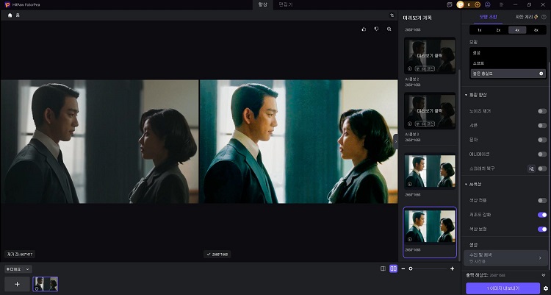Select the model combination tab

pyautogui.click(x=488, y=17)
